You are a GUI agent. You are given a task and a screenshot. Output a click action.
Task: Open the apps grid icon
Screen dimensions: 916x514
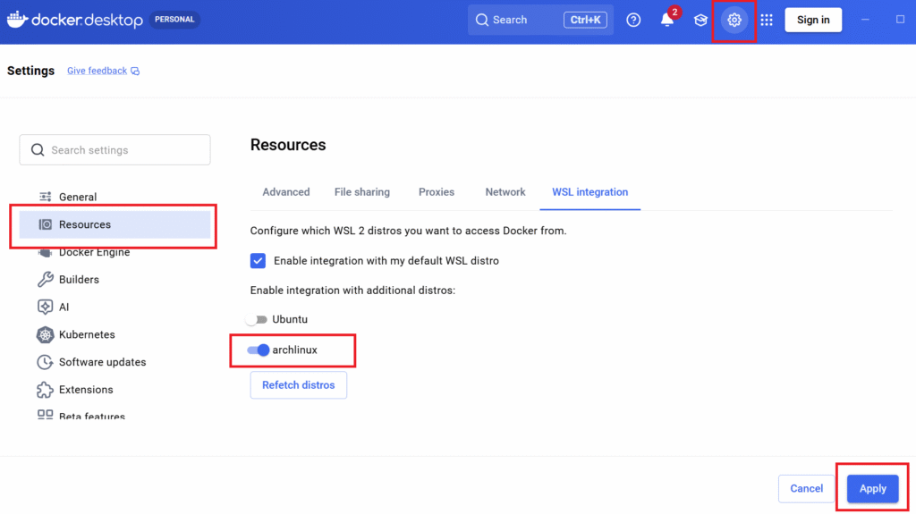coord(767,20)
